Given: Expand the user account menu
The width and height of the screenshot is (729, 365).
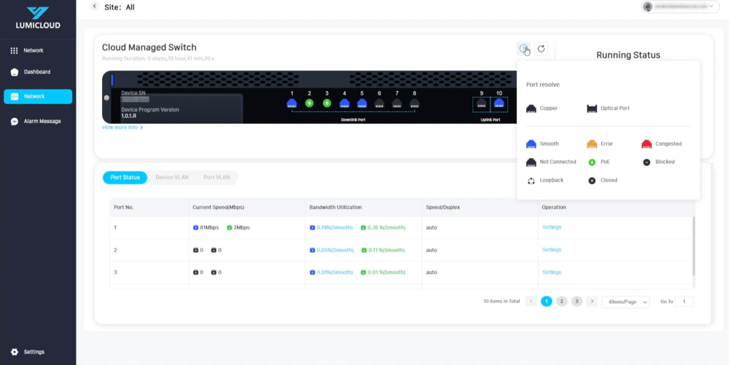Looking at the screenshot, I should [x=678, y=7].
